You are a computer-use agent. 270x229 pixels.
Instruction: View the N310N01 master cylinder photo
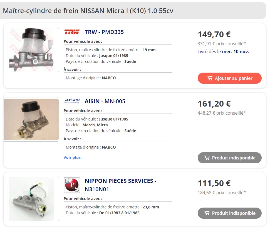click(31, 199)
